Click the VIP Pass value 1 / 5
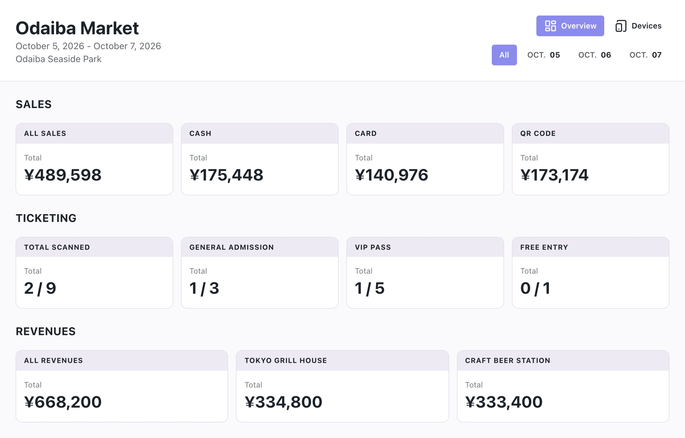Image resolution: width=685 pixels, height=438 pixels. tap(370, 288)
